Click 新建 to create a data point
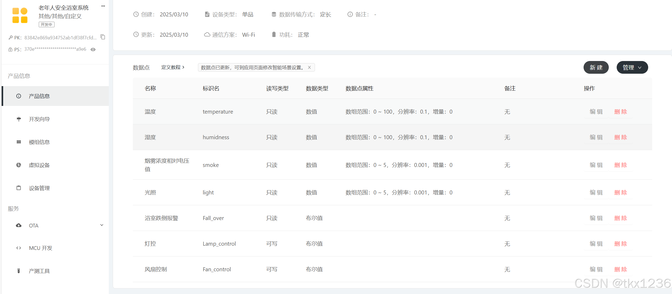672x294 pixels. tap(596, 68)
